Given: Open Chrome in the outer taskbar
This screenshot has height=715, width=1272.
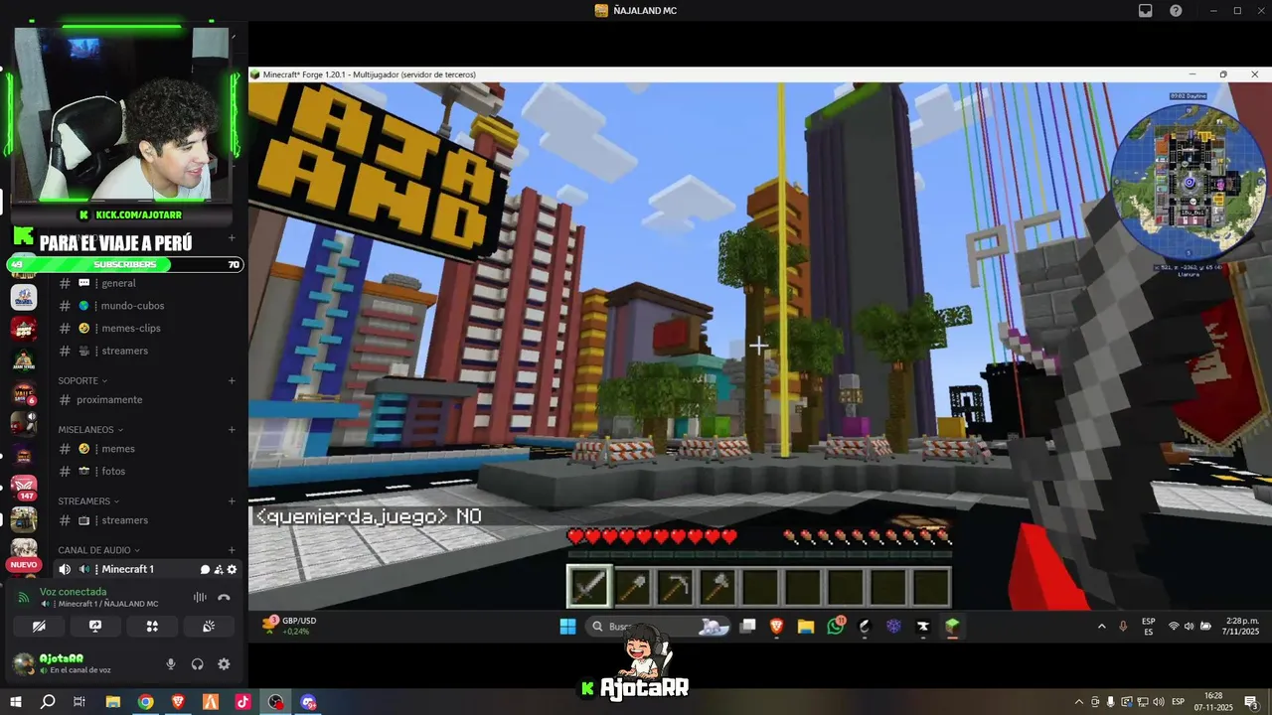Looking at the screenshot, I should pyautogui.click(x=145, y=702).
